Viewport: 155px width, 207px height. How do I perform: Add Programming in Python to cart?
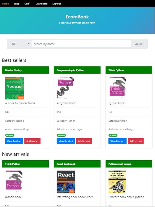[x=84, y=141]
